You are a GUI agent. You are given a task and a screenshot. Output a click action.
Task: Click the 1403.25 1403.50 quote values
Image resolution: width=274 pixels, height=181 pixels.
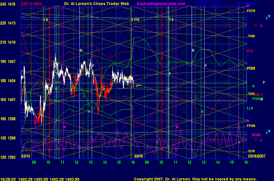[x=49, y=179]
